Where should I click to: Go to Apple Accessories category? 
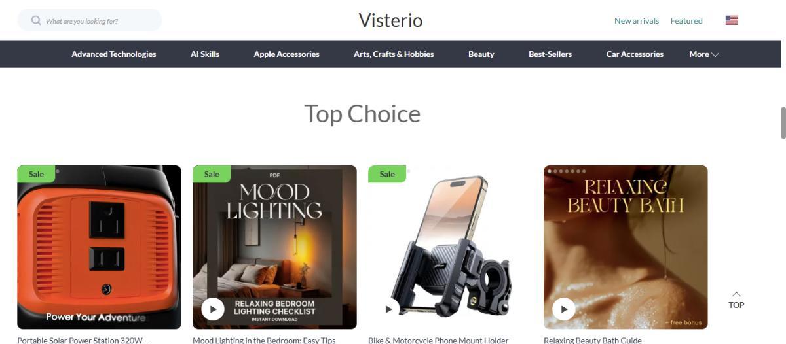(286, 54)
